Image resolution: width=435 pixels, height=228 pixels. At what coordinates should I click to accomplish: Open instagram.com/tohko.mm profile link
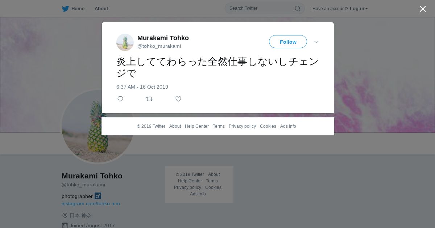(91, 203)
